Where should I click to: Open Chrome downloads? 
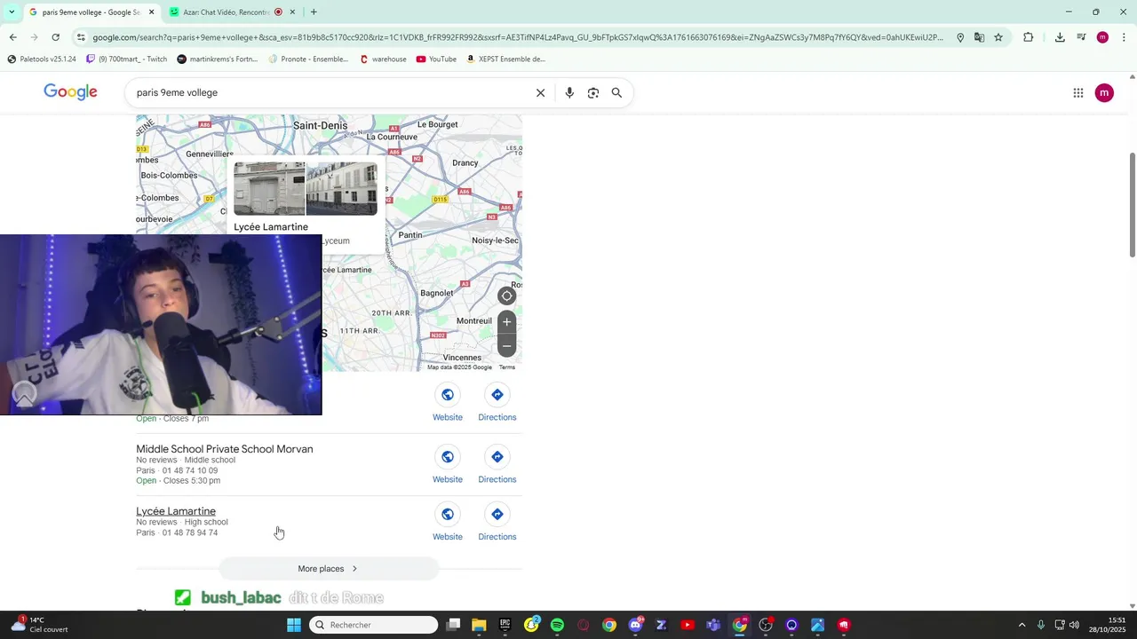(1060, 37)
